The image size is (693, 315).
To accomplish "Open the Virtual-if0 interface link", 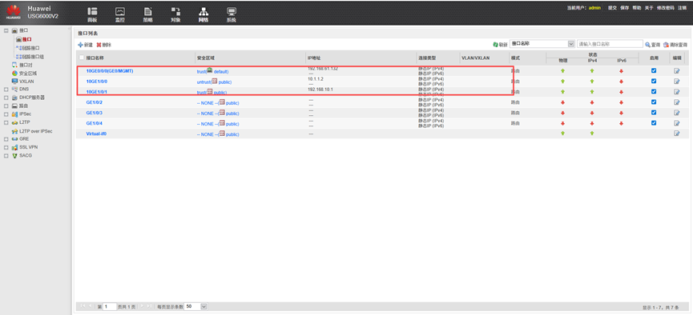I will pyautogui.click(x=96, y=134).
